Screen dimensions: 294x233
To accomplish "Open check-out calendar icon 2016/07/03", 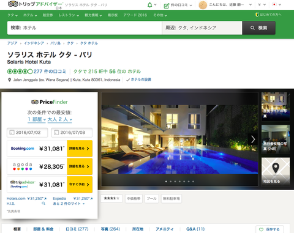I will coord(56,133).
